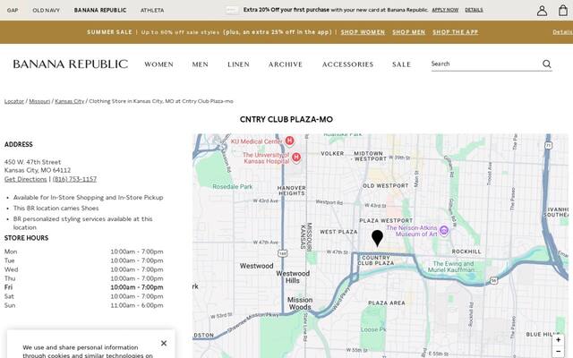Click Nelson-Atkins Museum map marker
Viewport: 573px width, 358px height.
[444, 231]
